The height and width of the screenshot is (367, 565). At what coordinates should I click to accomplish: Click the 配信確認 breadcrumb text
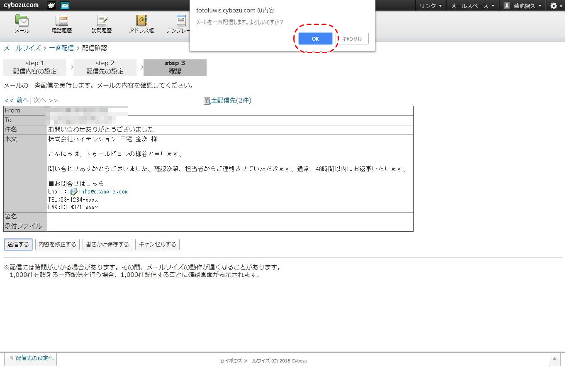[95, 48]
